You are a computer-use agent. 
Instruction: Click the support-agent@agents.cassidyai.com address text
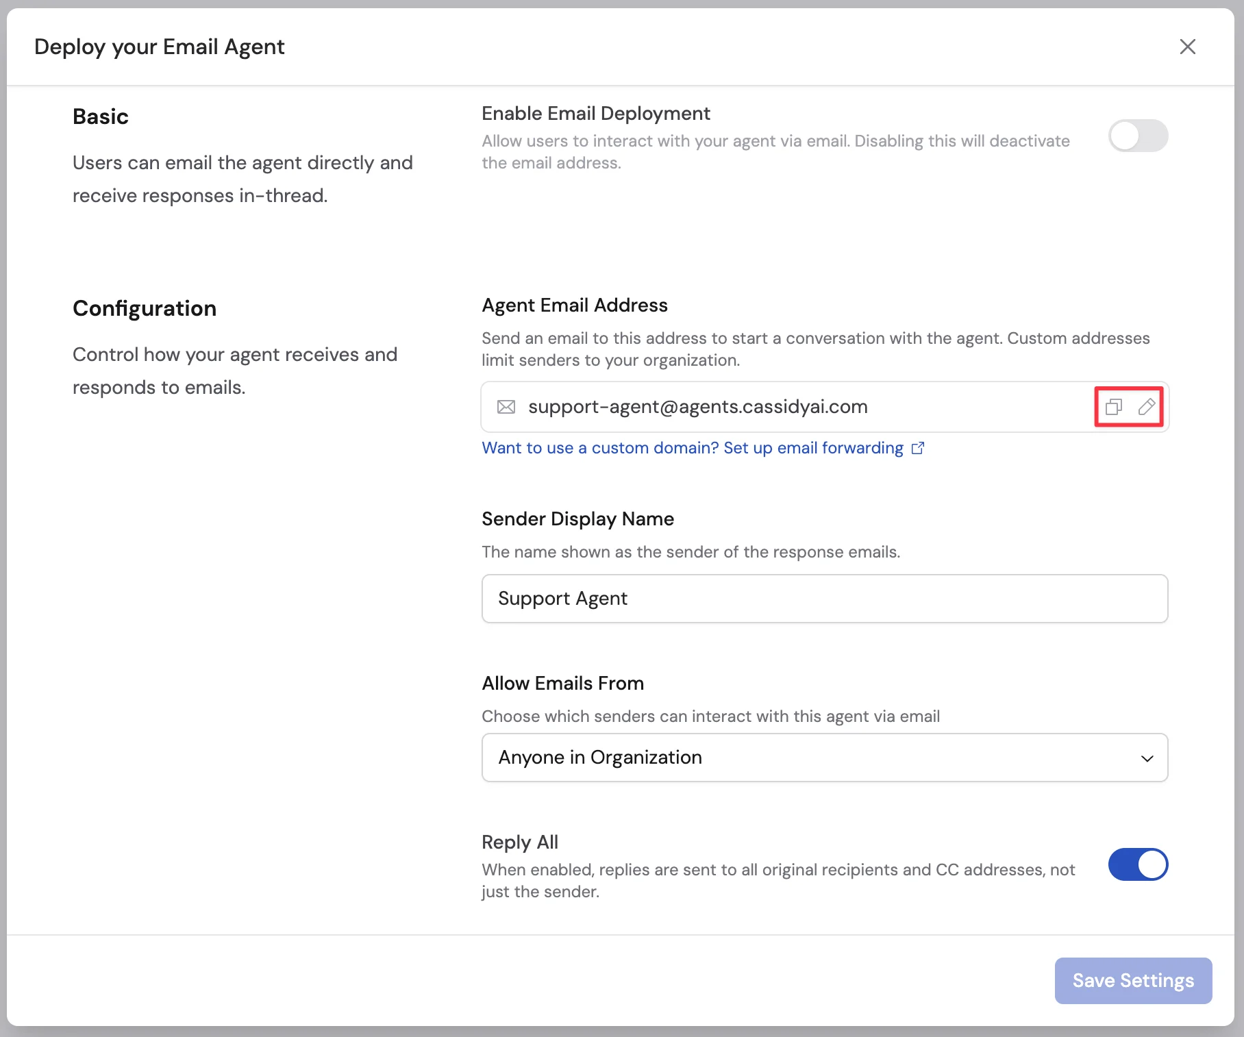click(698, 407)
